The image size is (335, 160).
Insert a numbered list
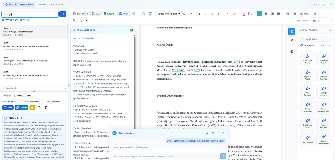[294, 13]
